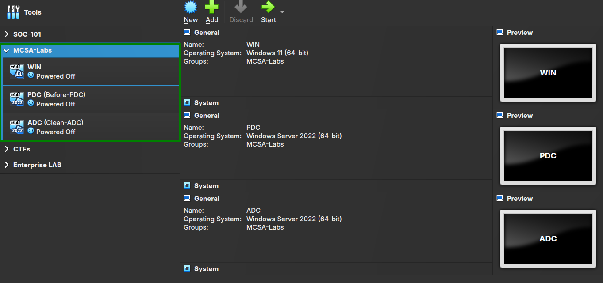
Task: Click the Add toolbar label
Action: click(x=212, y=20)
